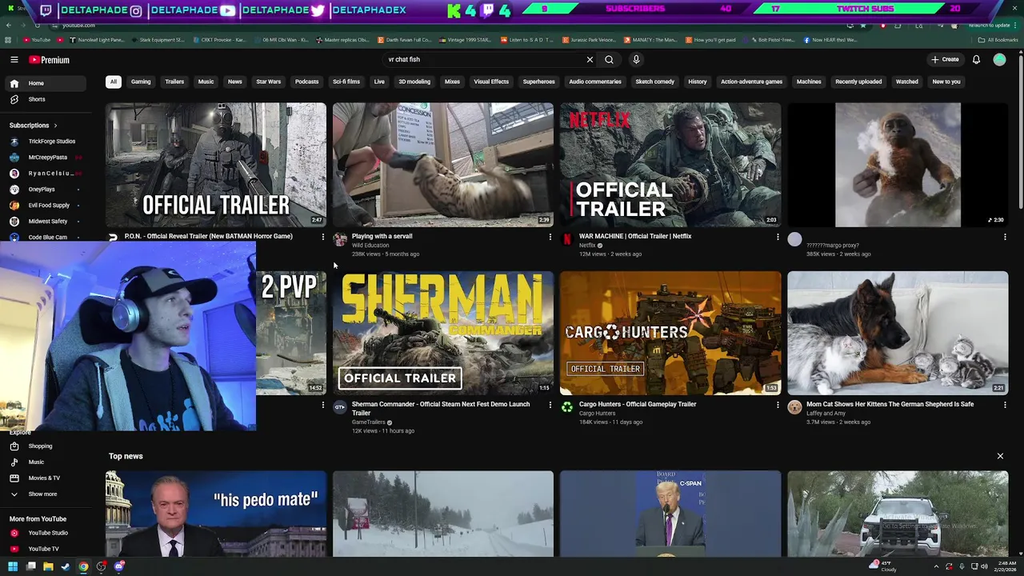Screen dimensions: 1024x576
Task: Open the 'his pedo mate' news thumbnail
Action: click(216, 514)
